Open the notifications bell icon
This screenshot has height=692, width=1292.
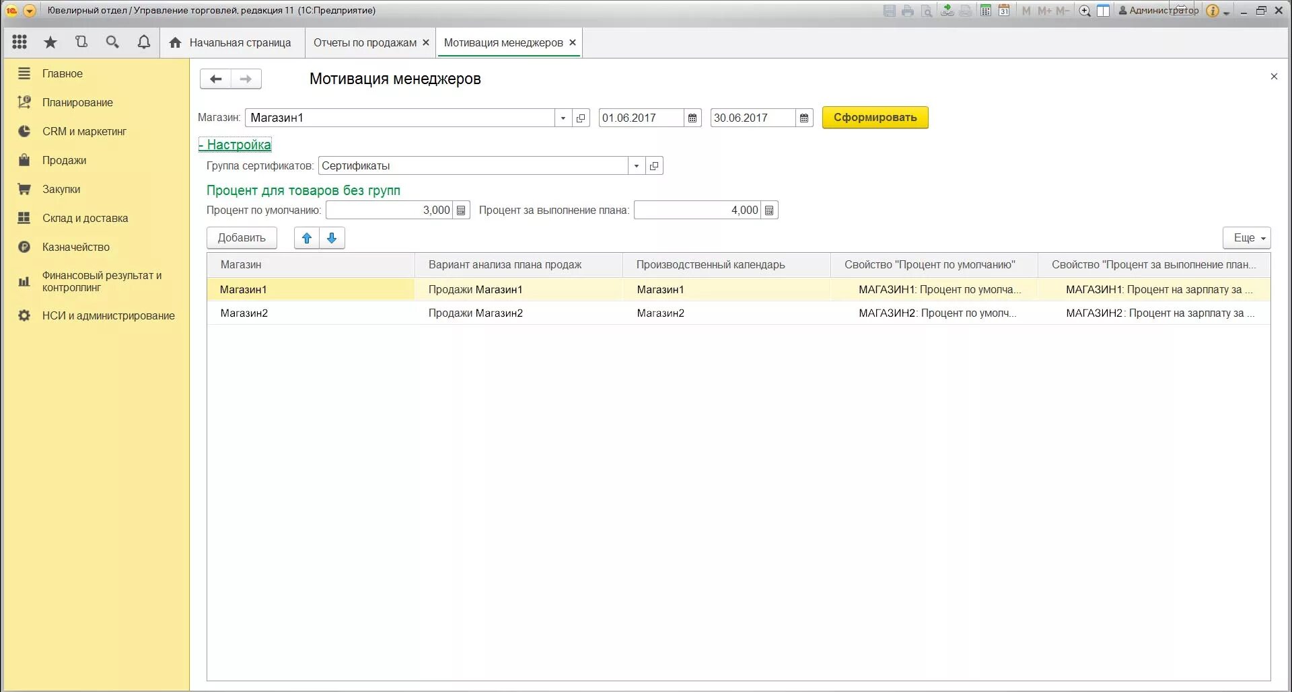tap(144, 42)
